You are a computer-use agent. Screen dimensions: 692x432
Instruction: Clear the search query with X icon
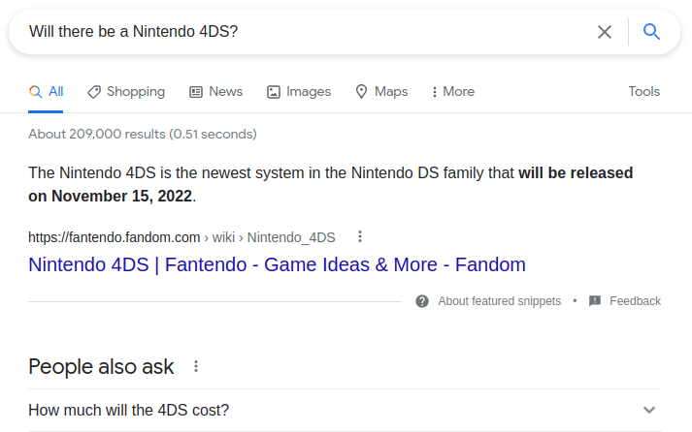605,32
